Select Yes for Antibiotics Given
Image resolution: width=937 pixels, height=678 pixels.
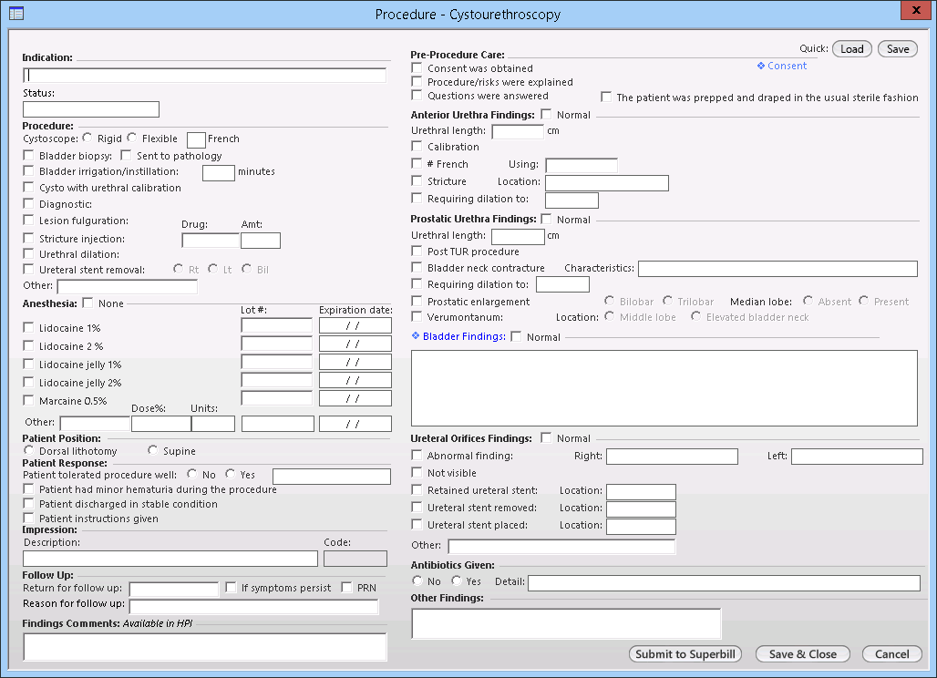[x=457, y=580]
